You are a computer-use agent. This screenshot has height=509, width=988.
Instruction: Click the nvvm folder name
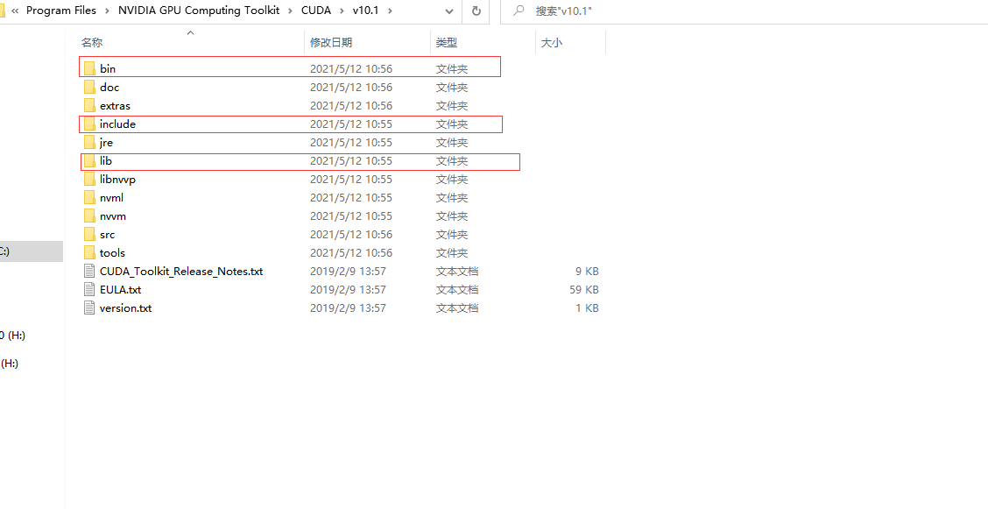pyautogui.click(x=113, y=216)
